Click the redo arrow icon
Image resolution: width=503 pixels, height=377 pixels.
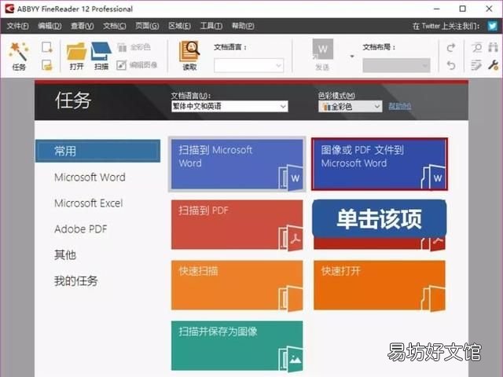[451, 48]
